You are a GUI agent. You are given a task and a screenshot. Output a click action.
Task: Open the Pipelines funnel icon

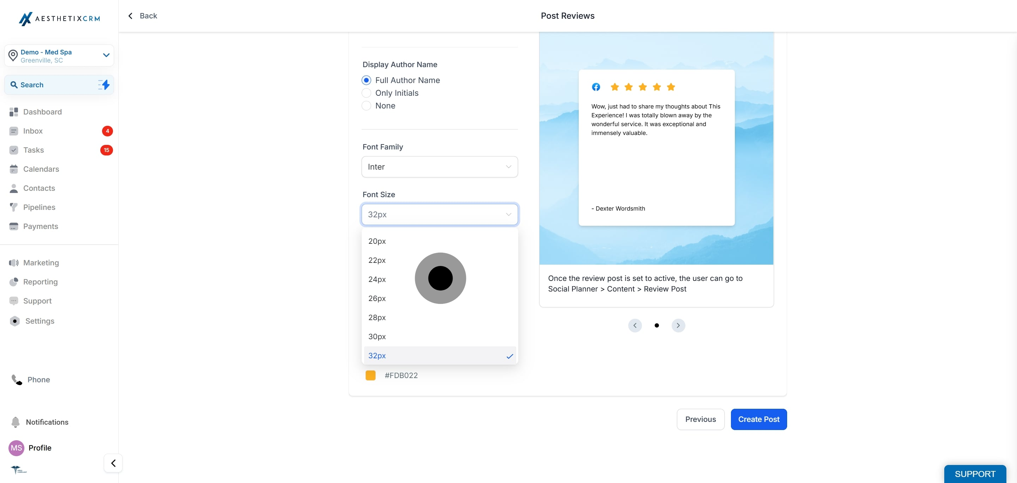14,207
